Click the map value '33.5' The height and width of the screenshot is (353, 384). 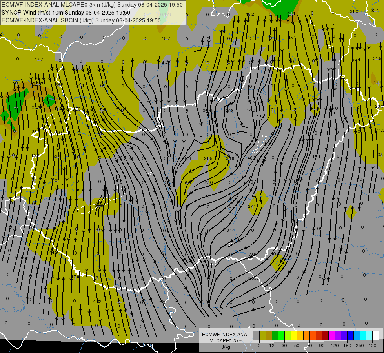(x=36, y=132)
